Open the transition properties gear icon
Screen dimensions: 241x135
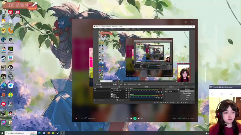178,89
